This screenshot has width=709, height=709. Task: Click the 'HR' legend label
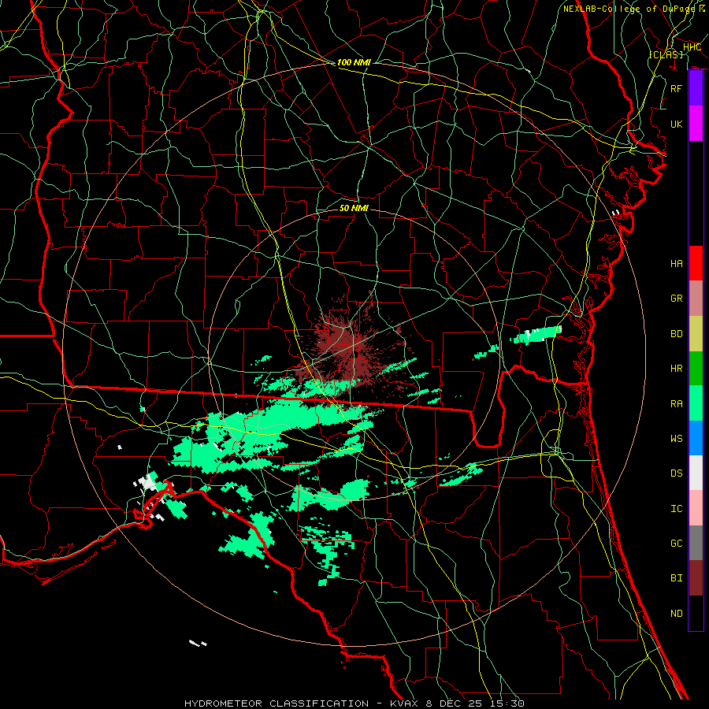(677, 369)
